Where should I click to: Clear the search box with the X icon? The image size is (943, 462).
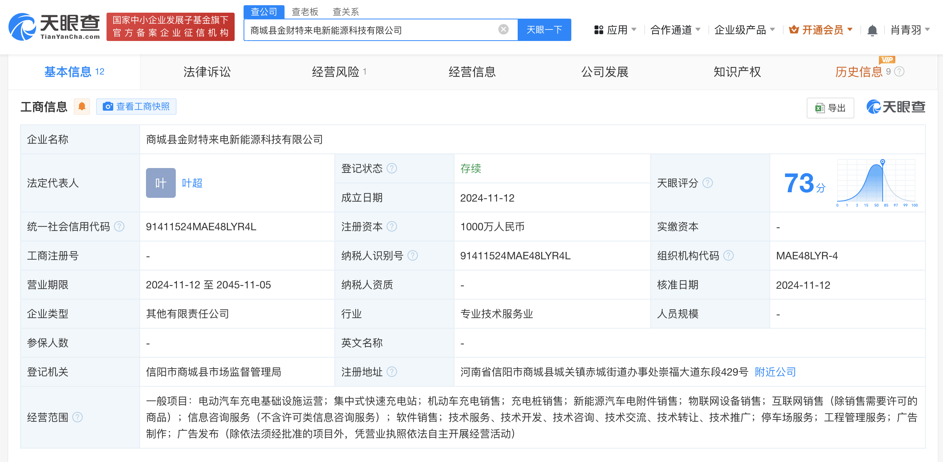pyautogui.click(x=503, y=28)
